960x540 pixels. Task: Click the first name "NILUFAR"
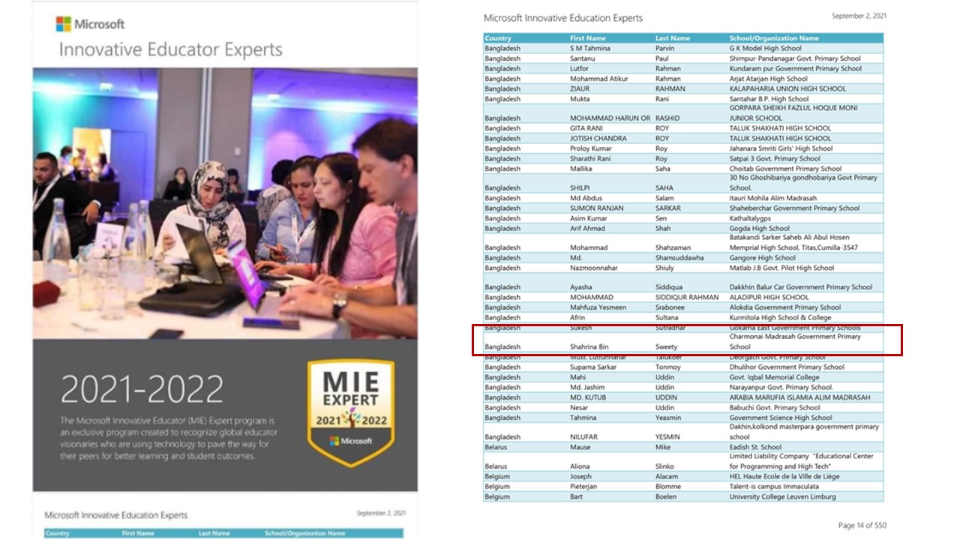point(585,437)
